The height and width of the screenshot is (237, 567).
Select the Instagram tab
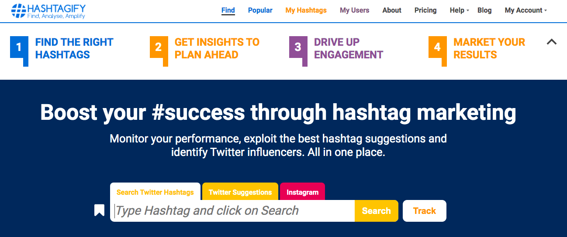(302, 192)
